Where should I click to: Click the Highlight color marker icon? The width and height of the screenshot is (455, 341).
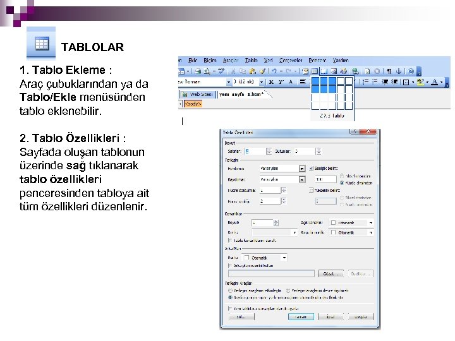coord(420,82)
